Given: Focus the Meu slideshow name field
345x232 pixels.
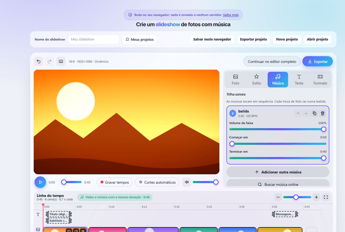Looking at the screenshot, I should 94,39.
